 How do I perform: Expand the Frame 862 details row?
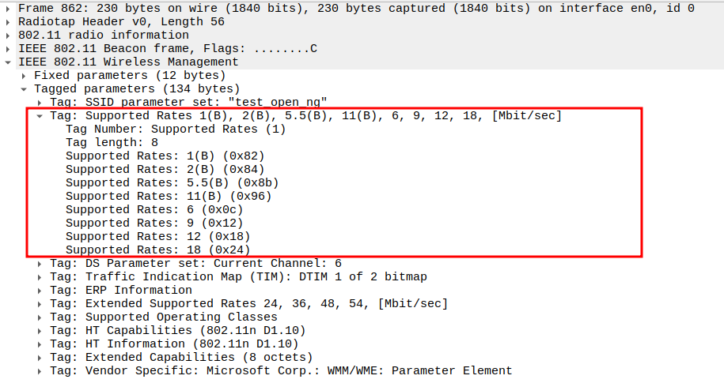pyautogui.click(x=8, y=9)
